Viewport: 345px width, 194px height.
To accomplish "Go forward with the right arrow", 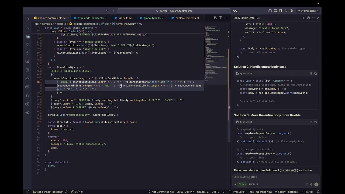I will click(x=113, y=11).
